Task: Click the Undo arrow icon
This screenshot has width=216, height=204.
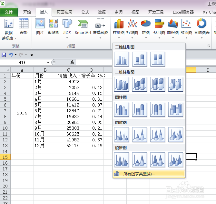Action: [11, 55]
